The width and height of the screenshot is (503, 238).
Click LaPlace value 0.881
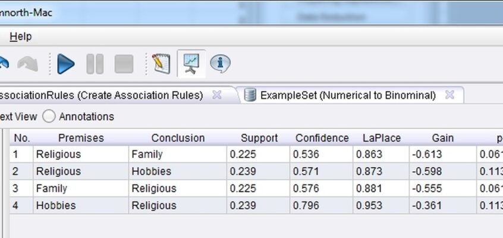[x=382, y=188]
